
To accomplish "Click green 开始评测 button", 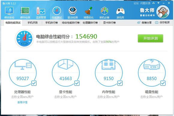I will (151, 38).
